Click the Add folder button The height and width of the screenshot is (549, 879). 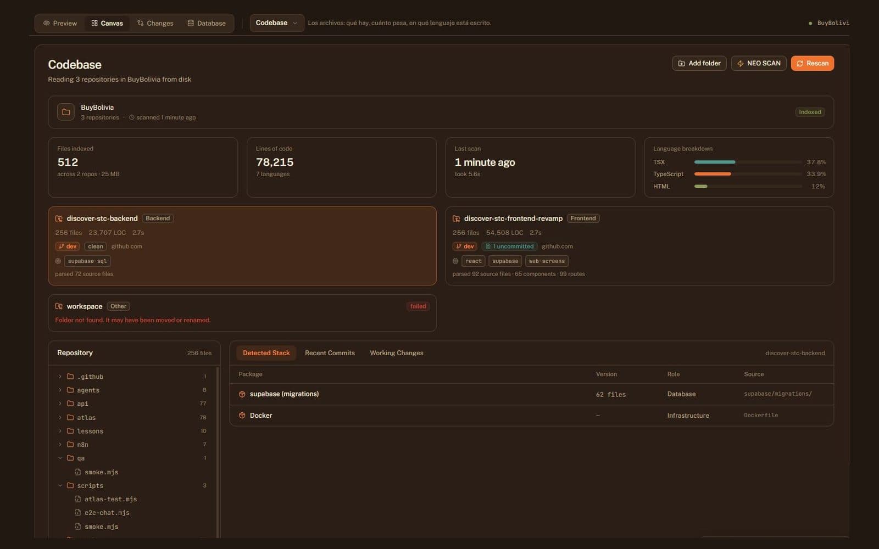tap(699, 63)
